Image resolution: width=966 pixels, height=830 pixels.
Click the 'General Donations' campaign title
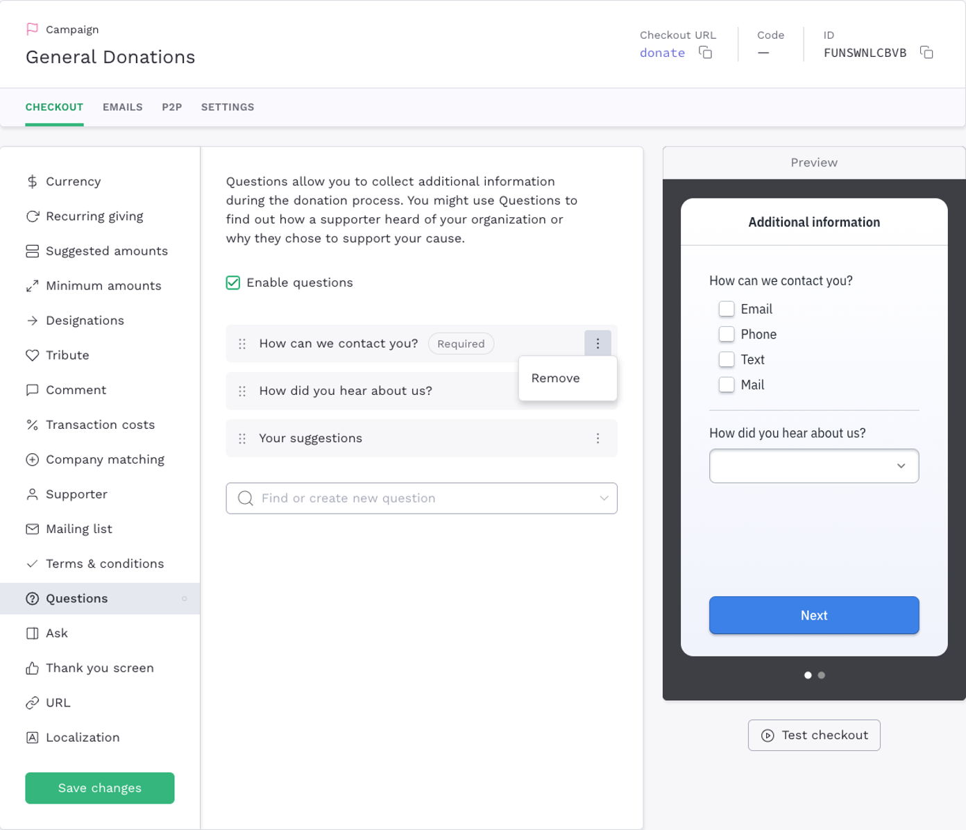110,57
